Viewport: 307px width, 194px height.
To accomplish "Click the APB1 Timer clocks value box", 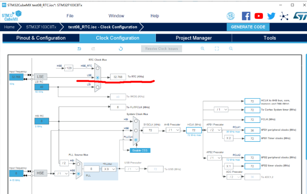I will click(x=252, y=139).
